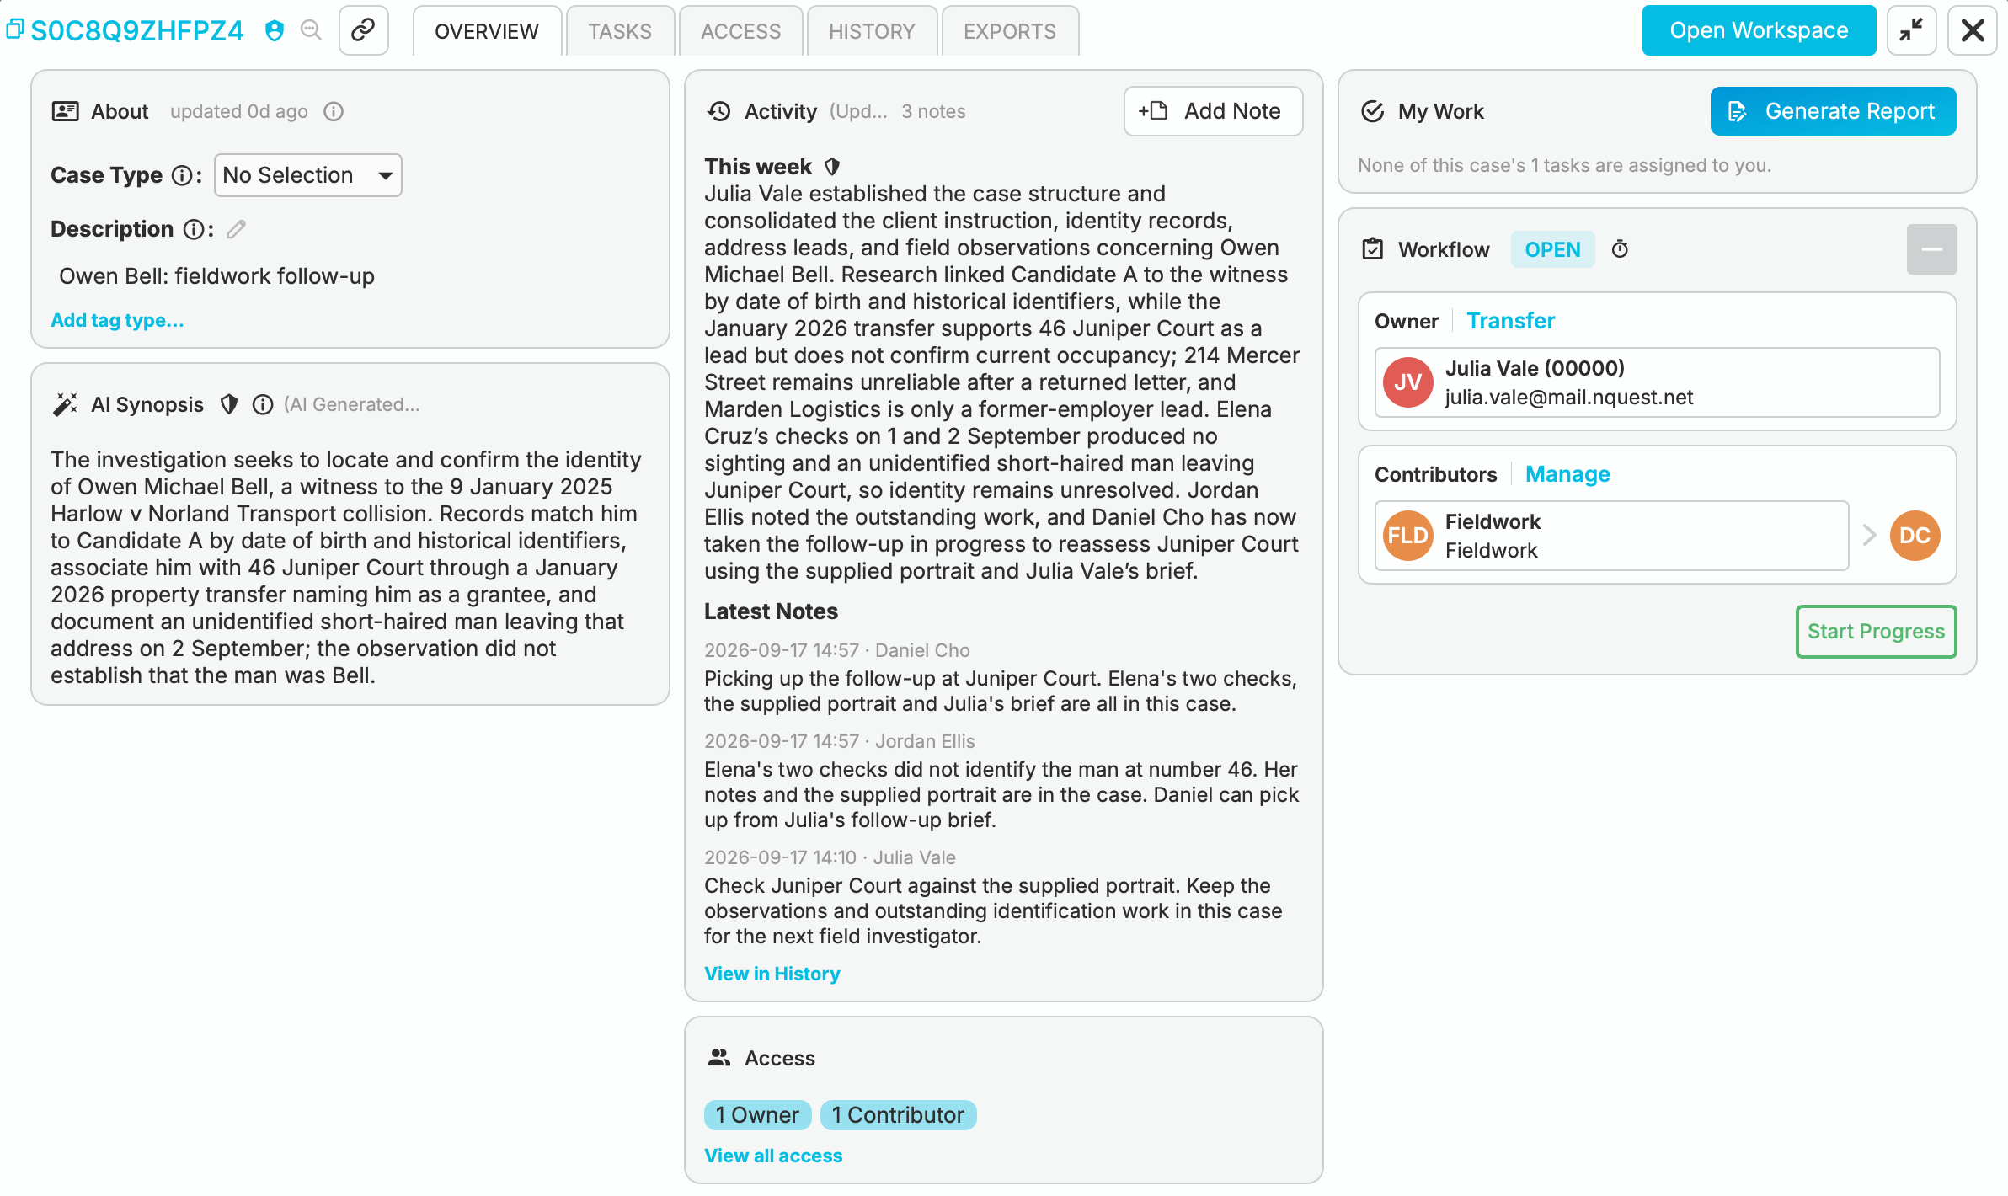Select the DC contributor avatar
The width and height of the screenshot is (2008, 1196).
tap(1915, 536)
